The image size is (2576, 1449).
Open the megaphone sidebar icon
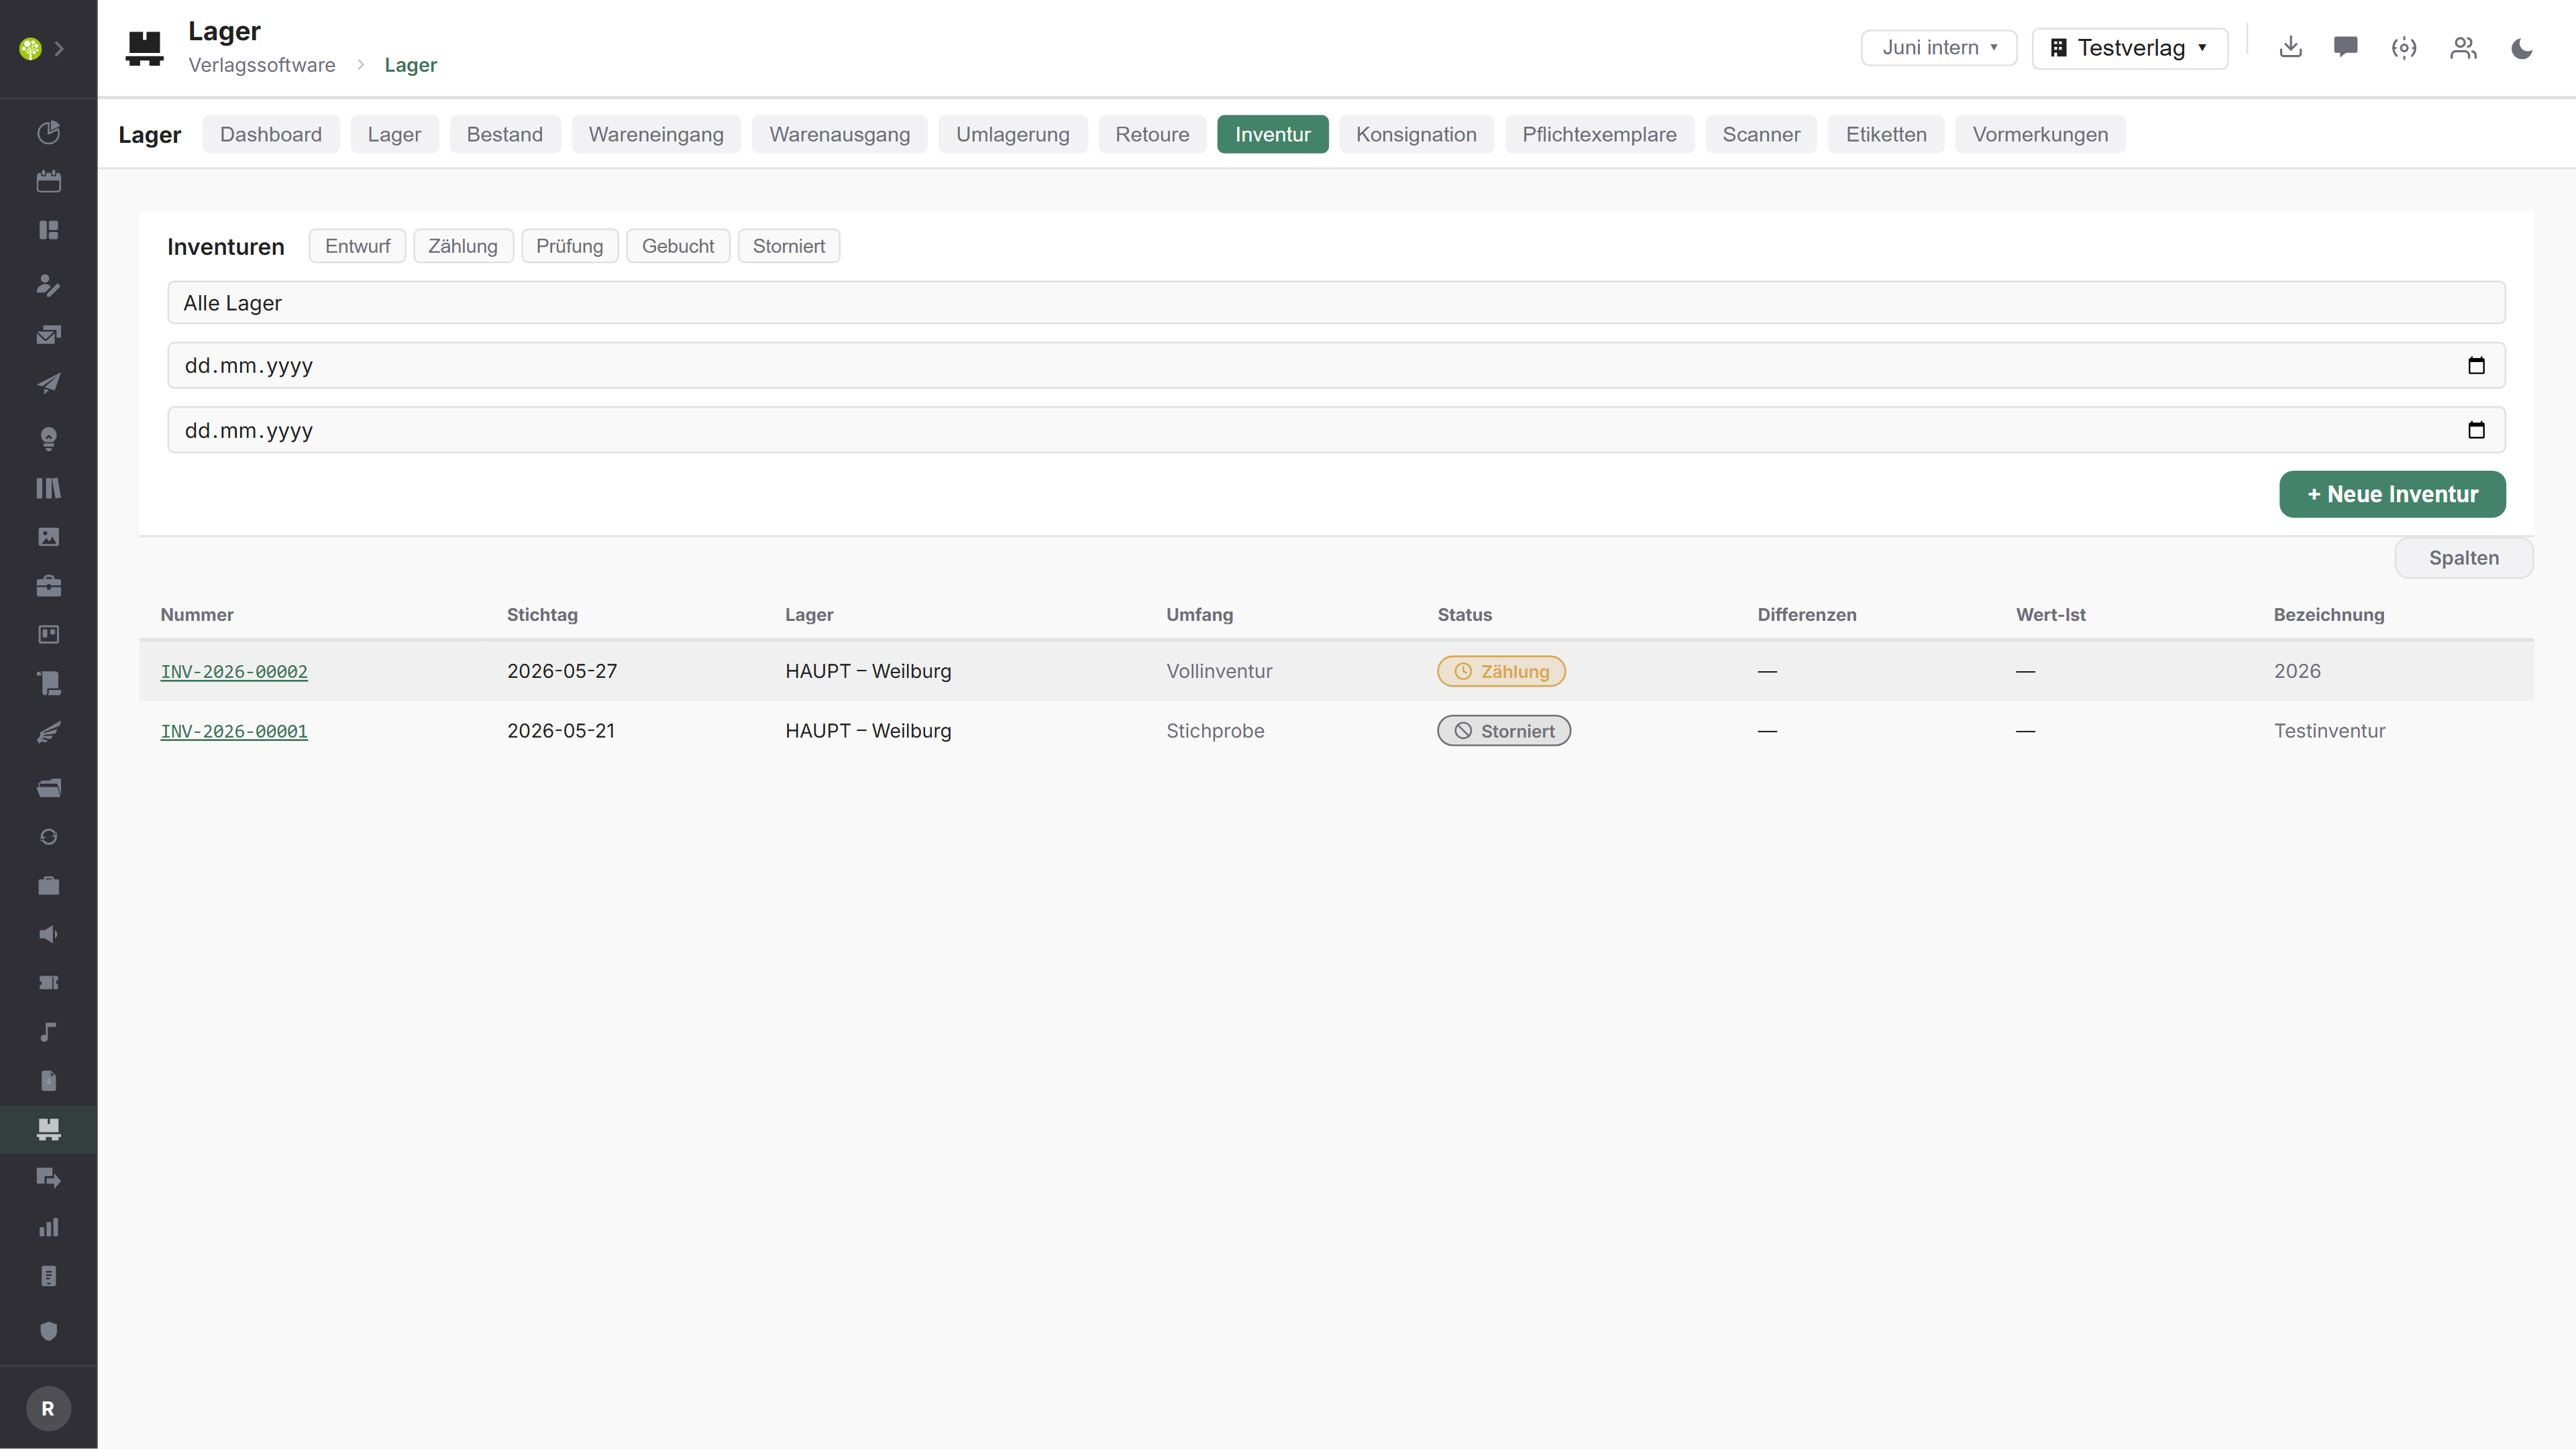coord(48,934)
